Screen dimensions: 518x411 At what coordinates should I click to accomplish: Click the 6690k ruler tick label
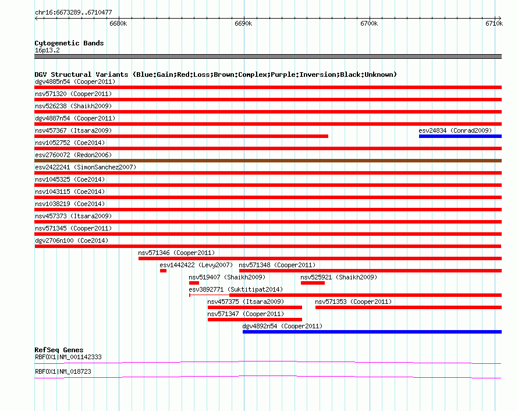tap(243, 23)
